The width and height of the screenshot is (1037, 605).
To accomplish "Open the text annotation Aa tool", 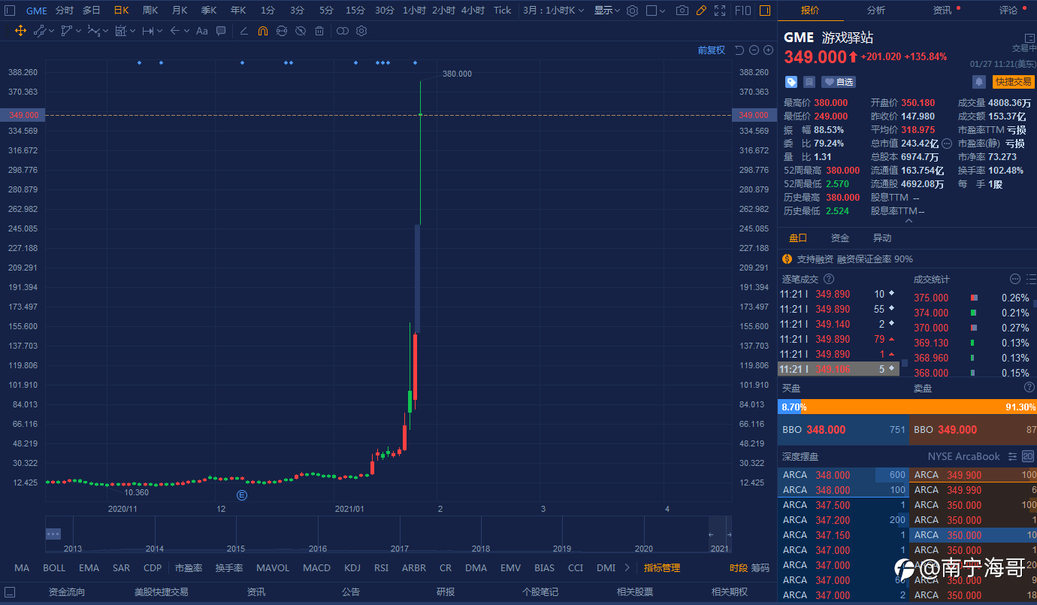I will [201, 31].
